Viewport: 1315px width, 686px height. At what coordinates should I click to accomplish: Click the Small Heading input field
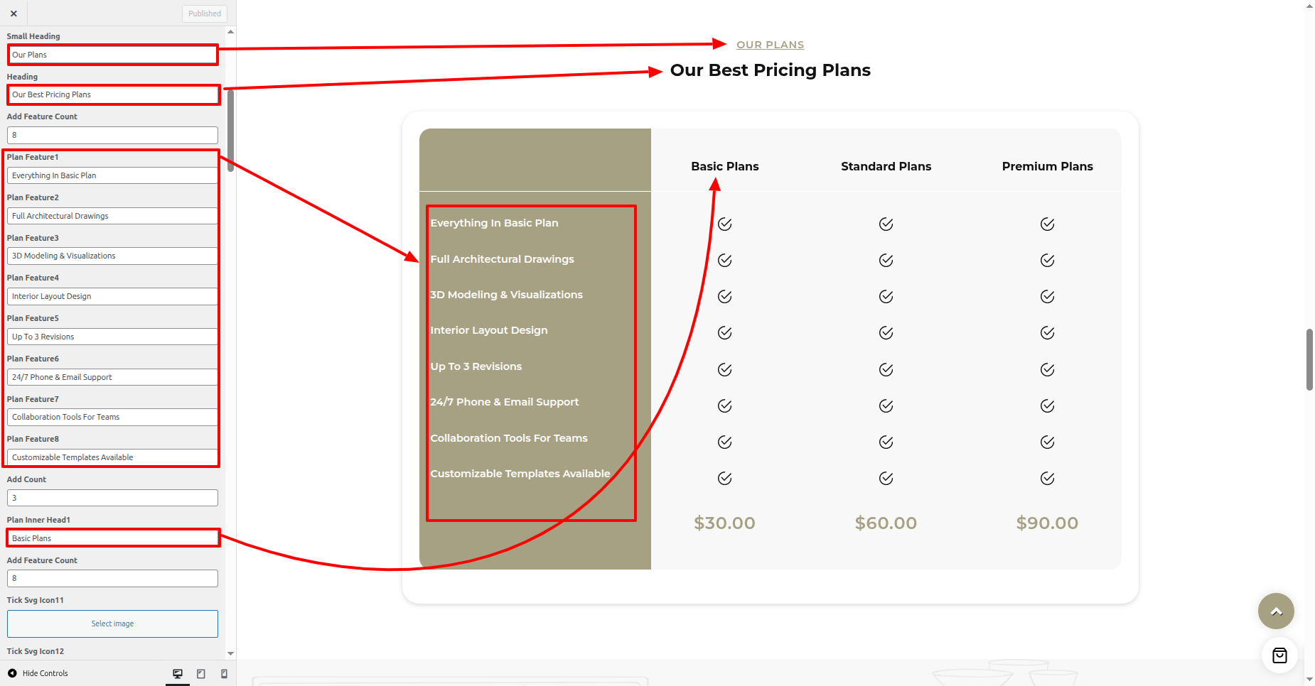pos(112,55)
